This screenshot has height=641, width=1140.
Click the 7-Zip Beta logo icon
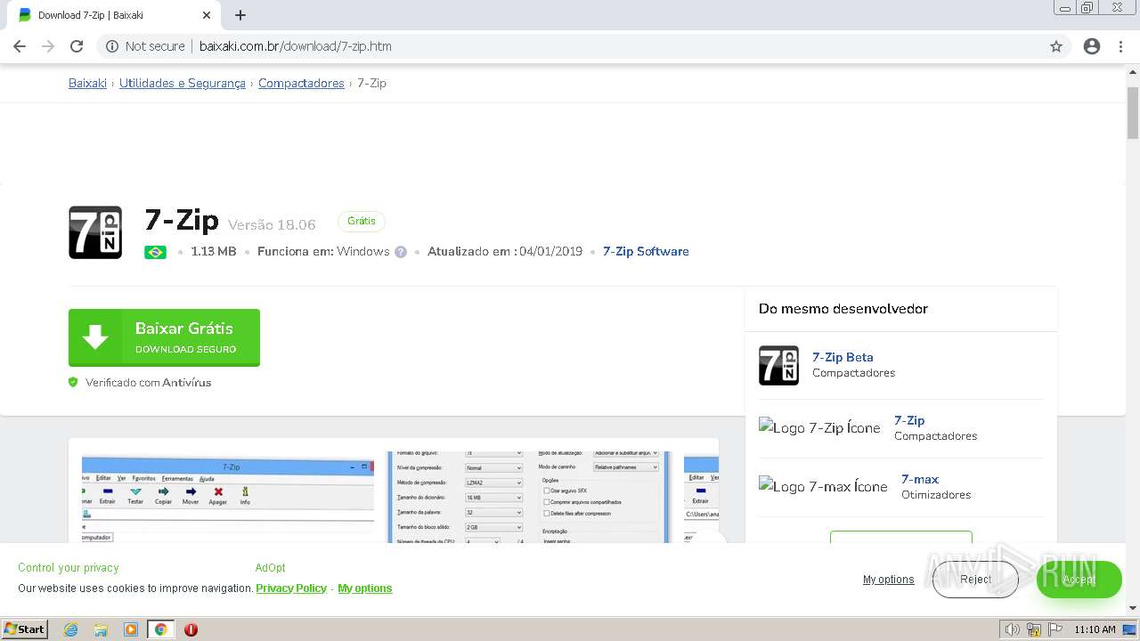(778, 365)
